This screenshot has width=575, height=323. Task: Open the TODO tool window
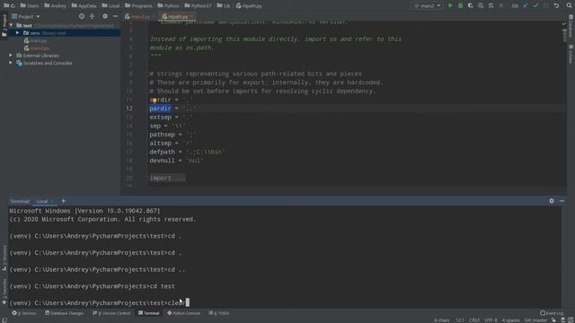219,313
